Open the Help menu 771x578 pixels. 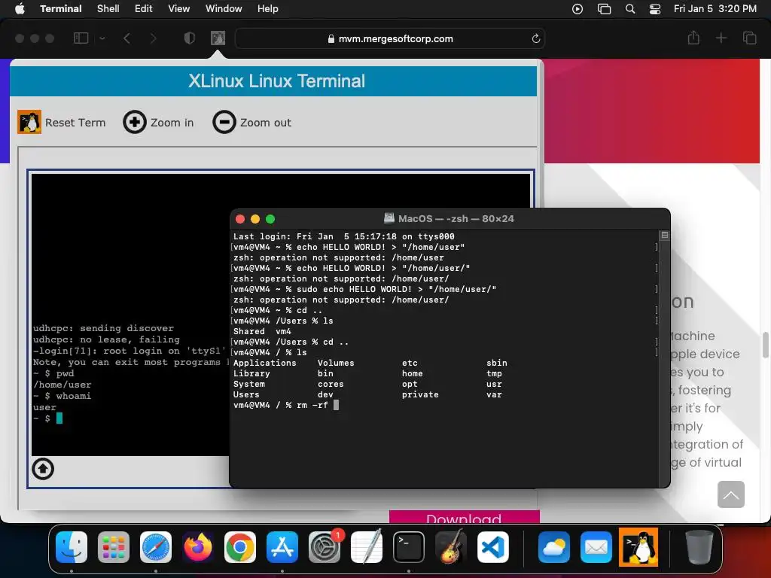pyautogui.click(x=268, y=9)
